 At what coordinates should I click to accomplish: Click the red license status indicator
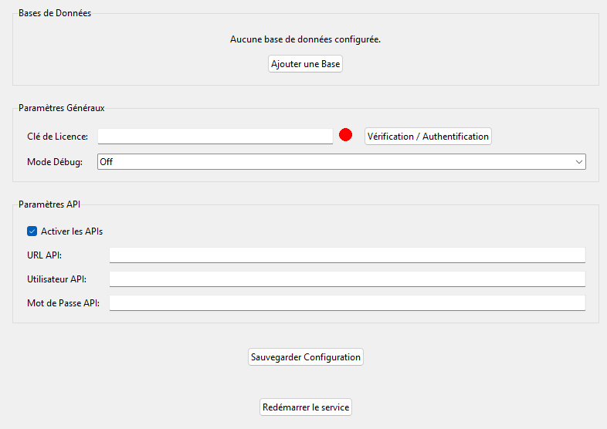[x=345, y=135]
